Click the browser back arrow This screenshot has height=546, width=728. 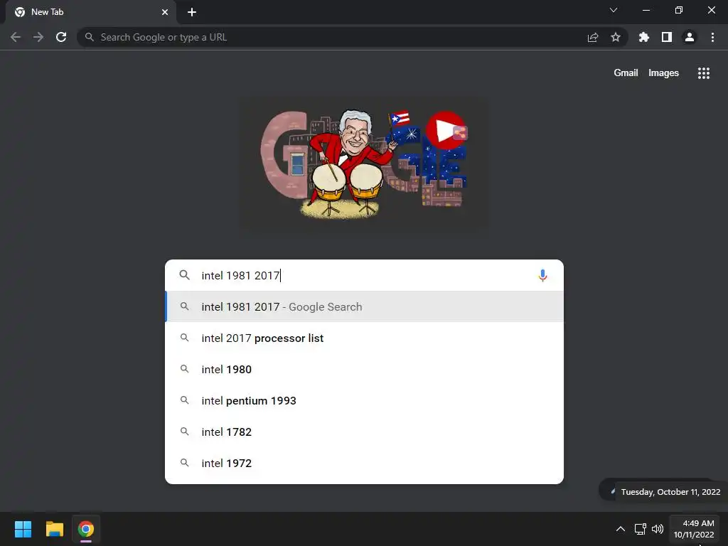16,37
